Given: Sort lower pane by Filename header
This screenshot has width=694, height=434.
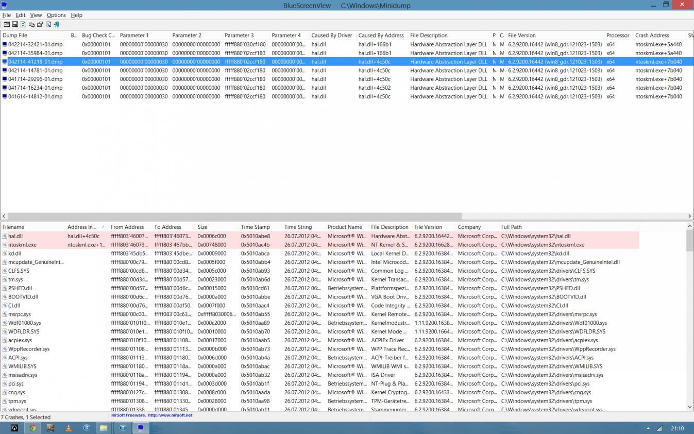Looking at the screenshot, I should (32, 227).
